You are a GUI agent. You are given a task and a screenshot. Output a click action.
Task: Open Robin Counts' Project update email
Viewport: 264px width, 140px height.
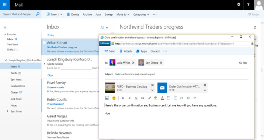click(x=70, y=104)
